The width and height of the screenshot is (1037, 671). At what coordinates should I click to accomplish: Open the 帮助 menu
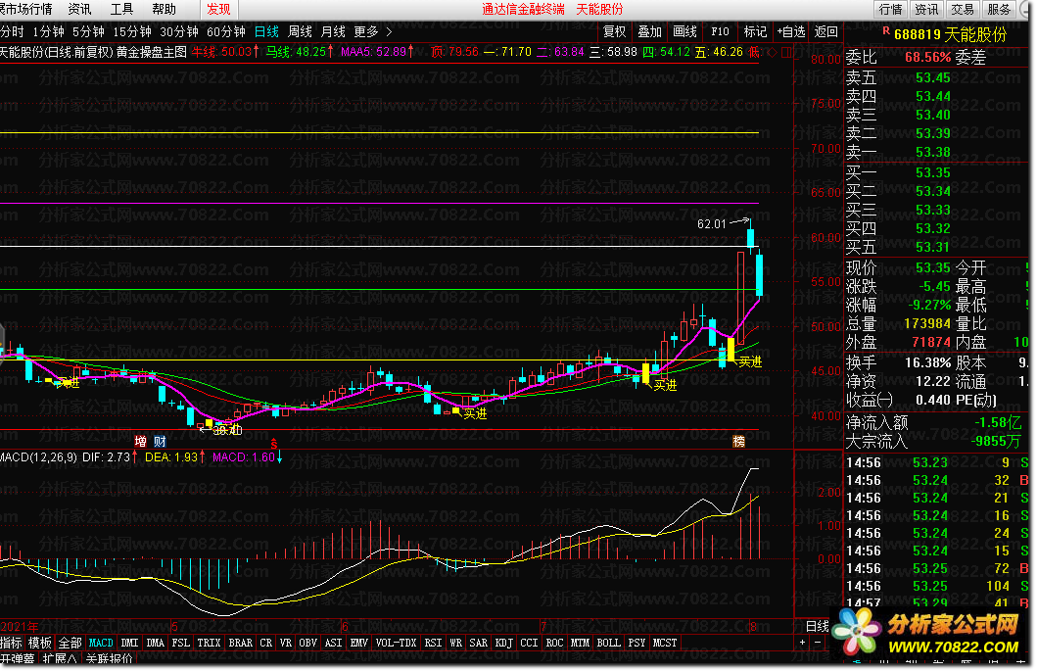[164, 9]
